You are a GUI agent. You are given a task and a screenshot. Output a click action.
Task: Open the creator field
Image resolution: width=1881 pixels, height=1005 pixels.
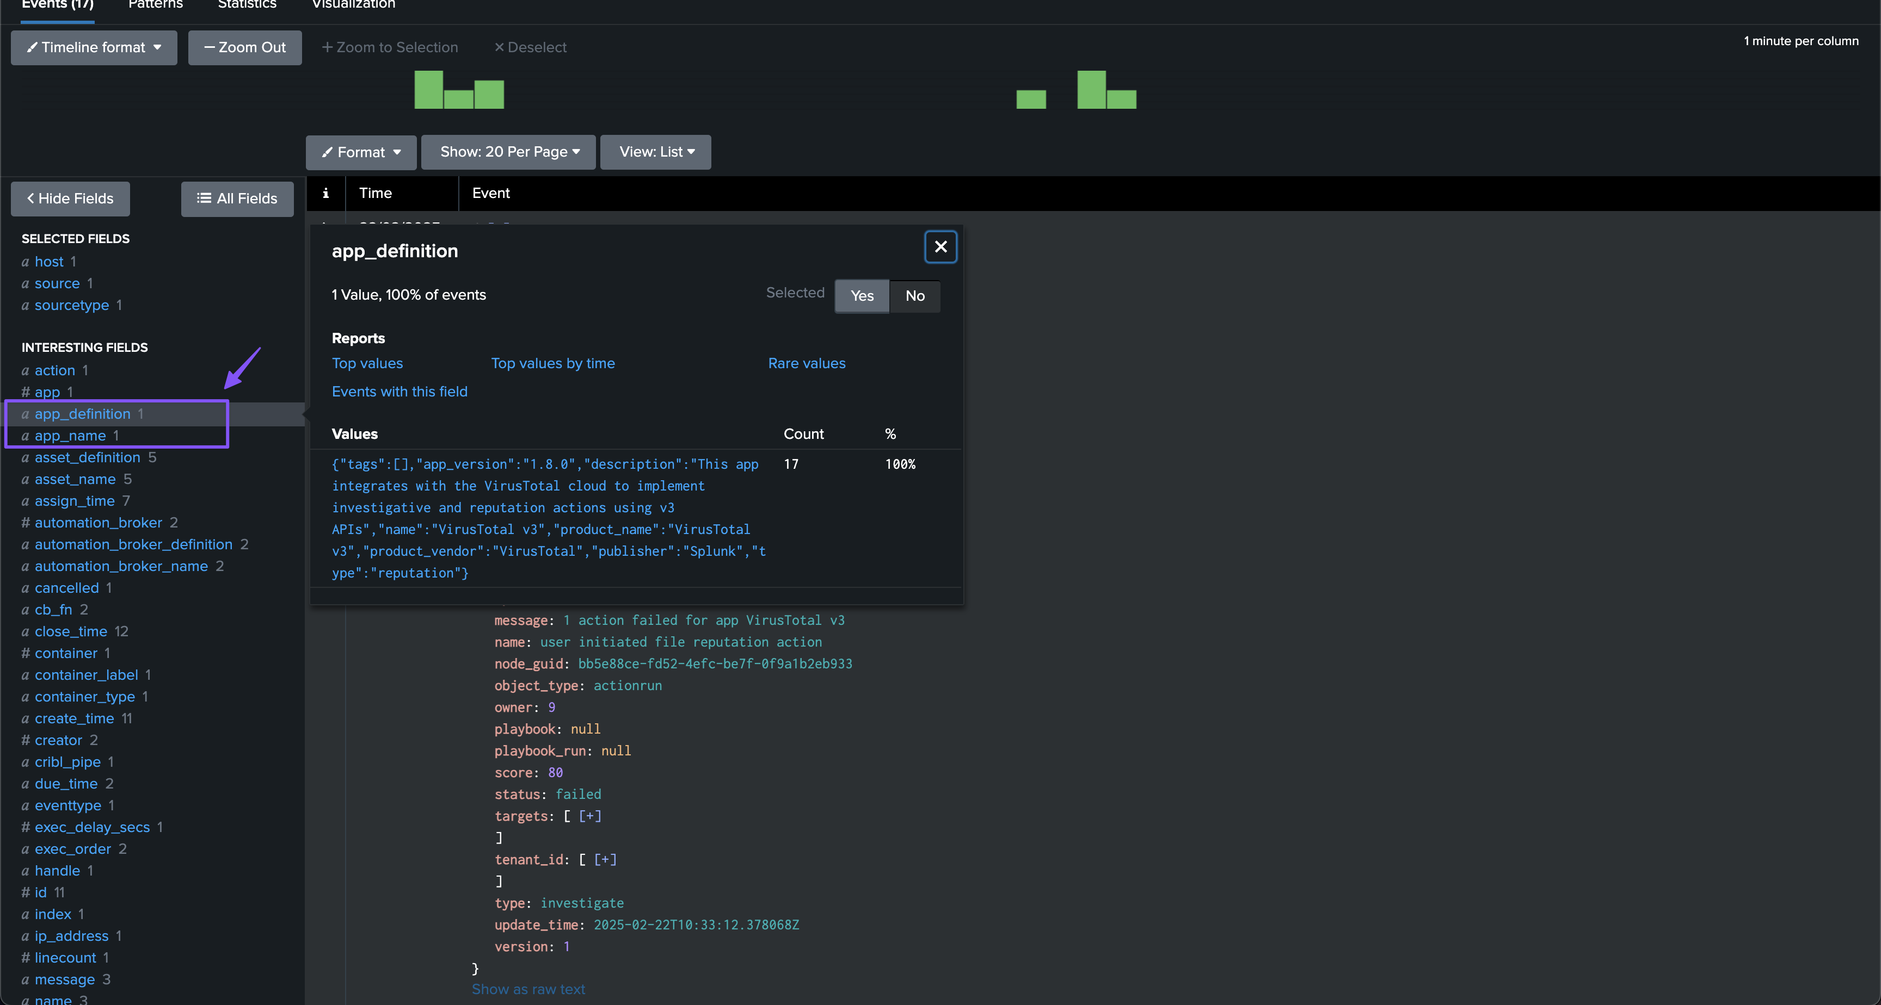58,740
